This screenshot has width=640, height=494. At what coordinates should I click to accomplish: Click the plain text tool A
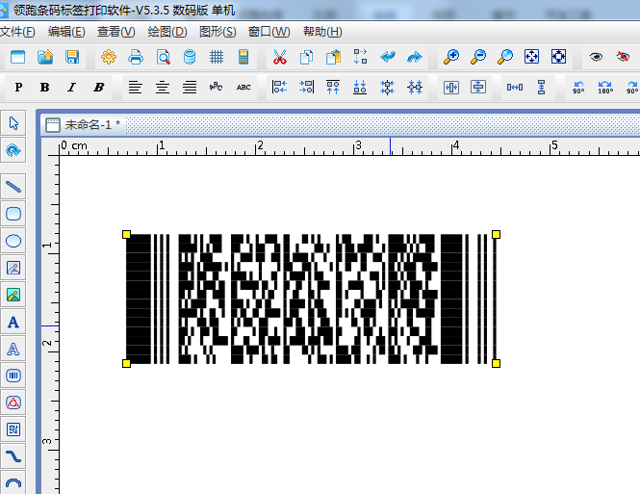(13, 322)
